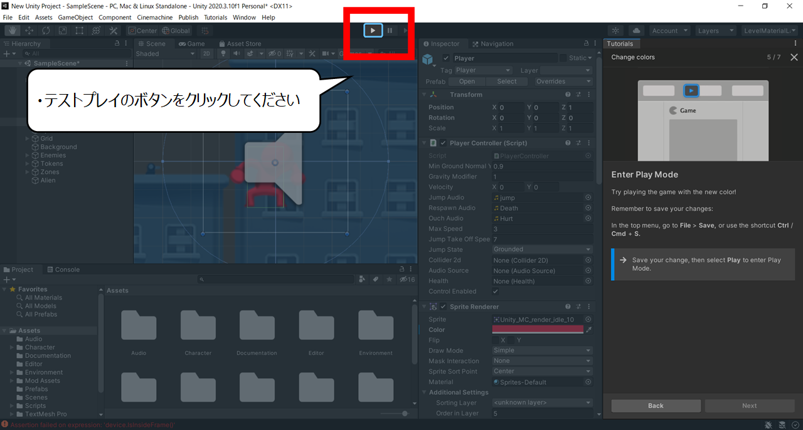Disable Player Controller script checkbox
This screenshot has height=430, width=803.
coord(443,143)
